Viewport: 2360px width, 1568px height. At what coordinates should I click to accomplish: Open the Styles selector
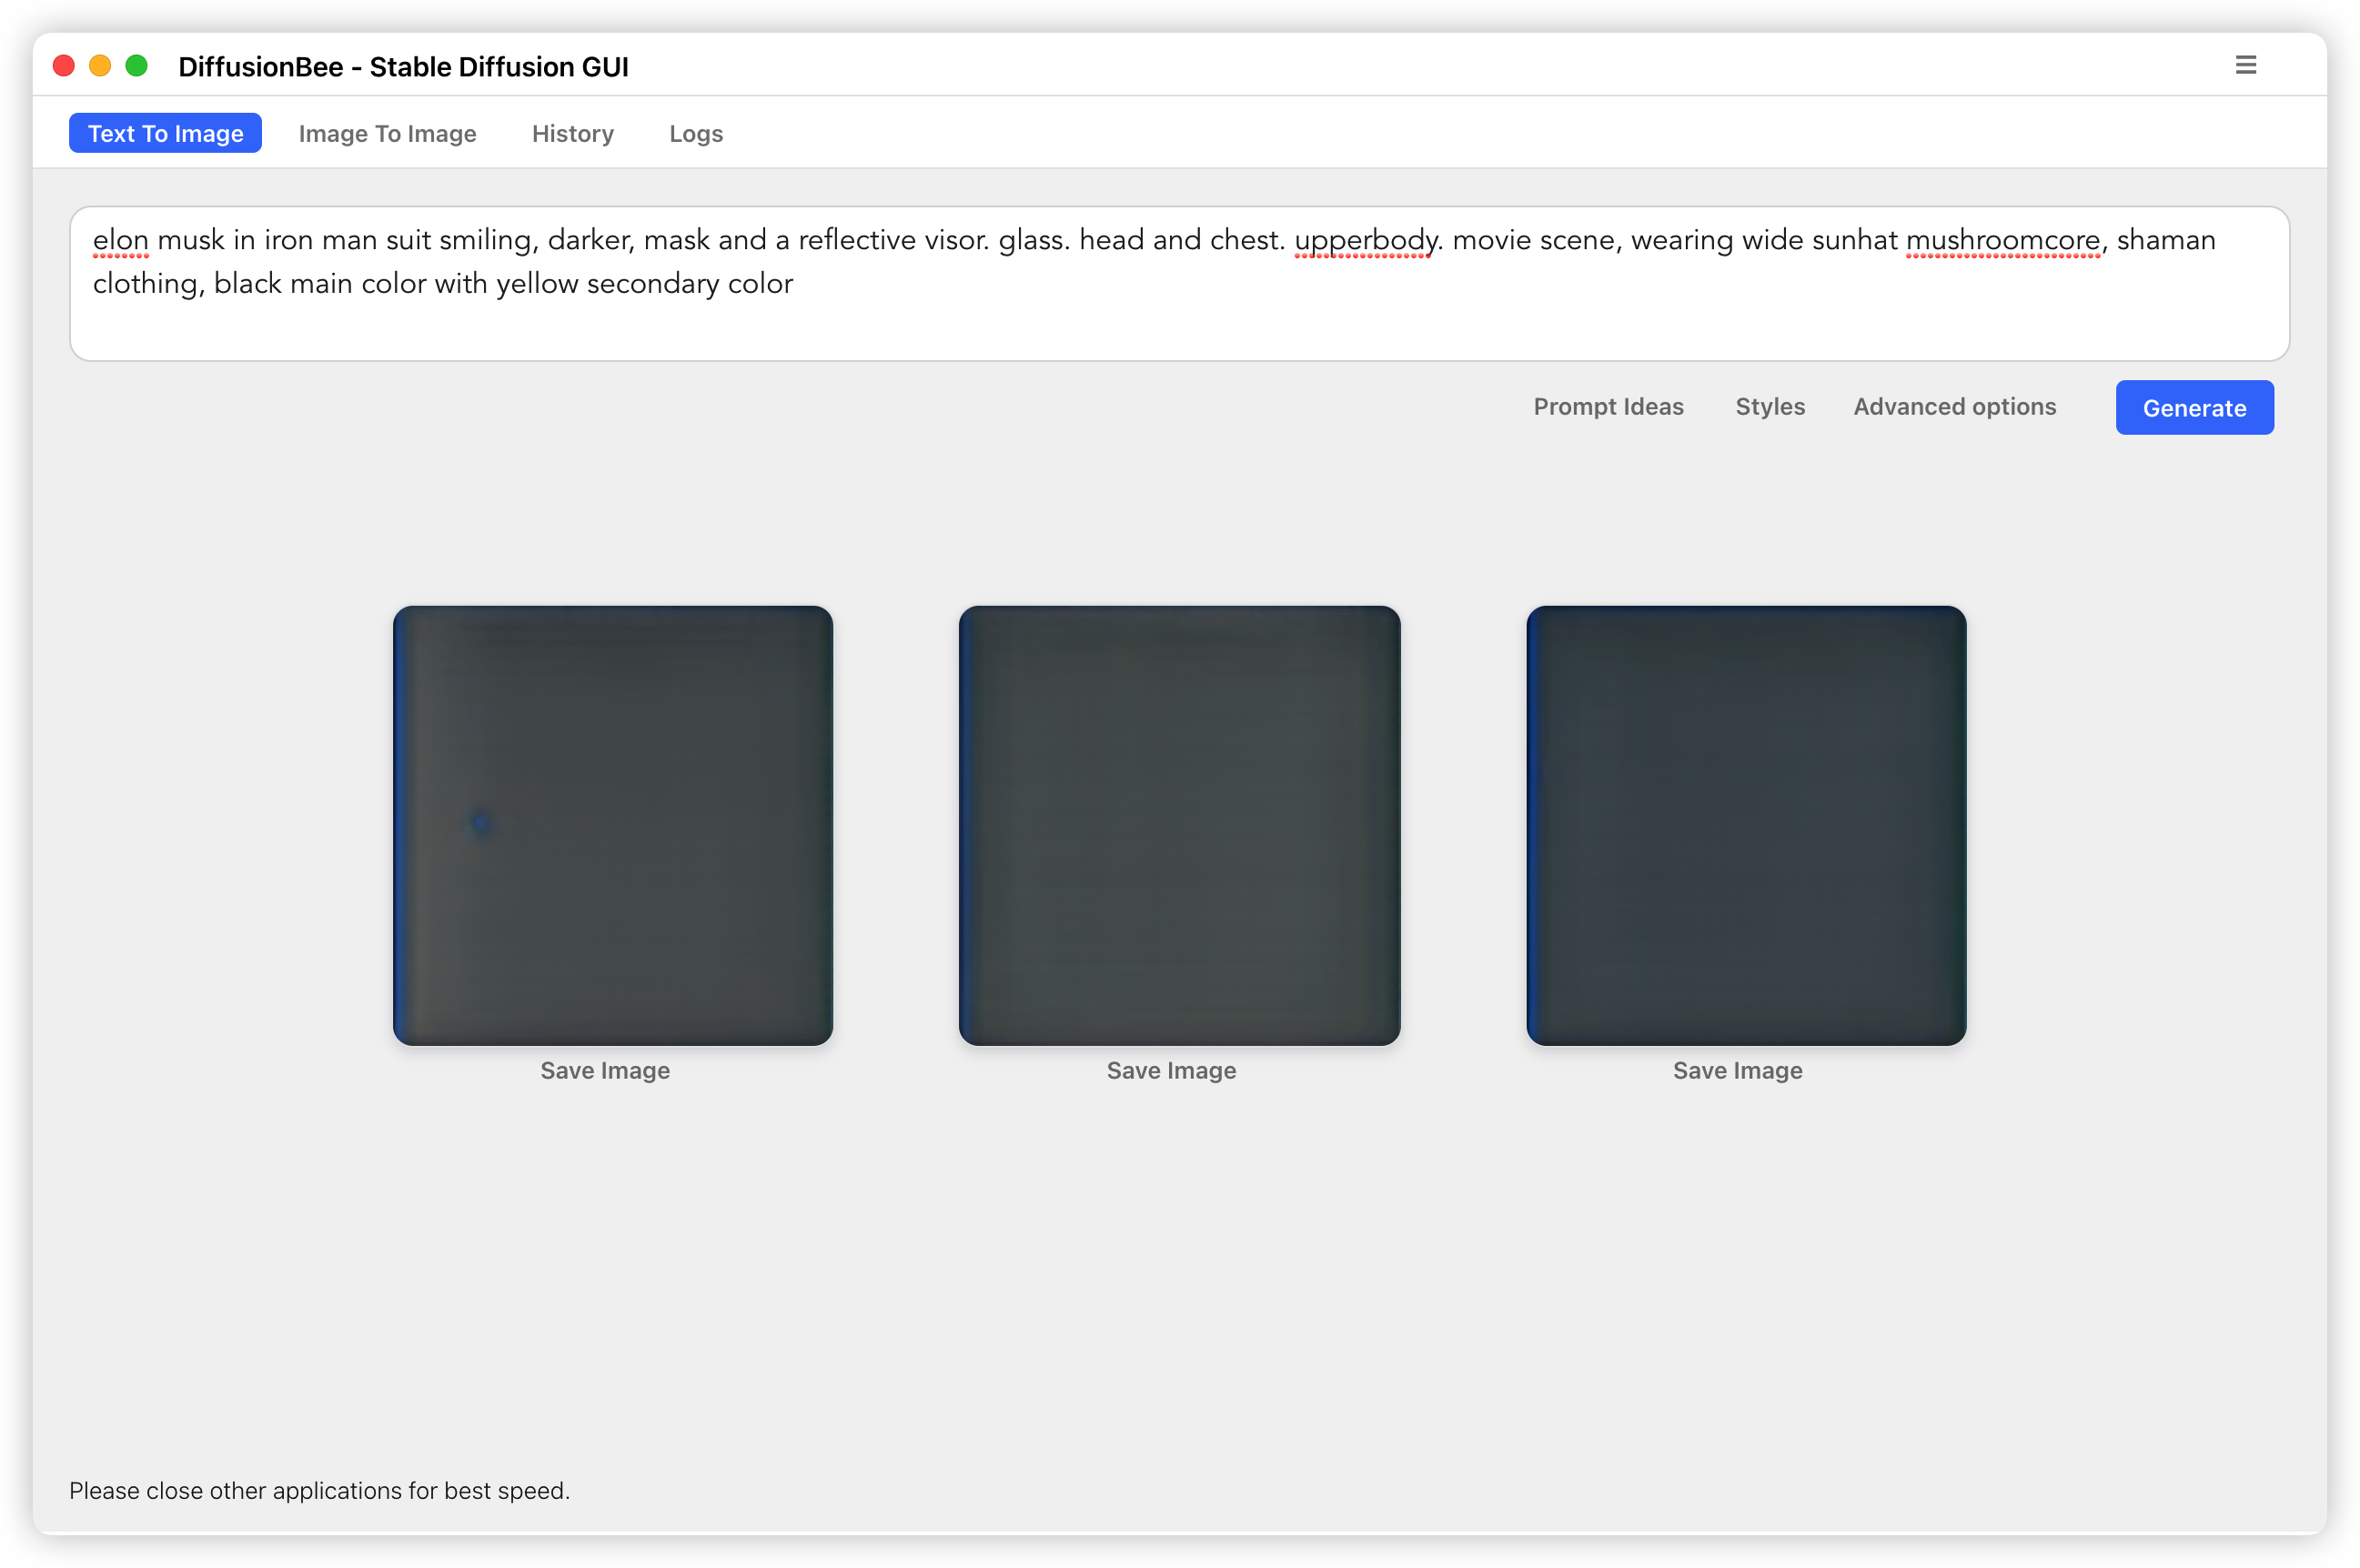[x=1769, y=407]
